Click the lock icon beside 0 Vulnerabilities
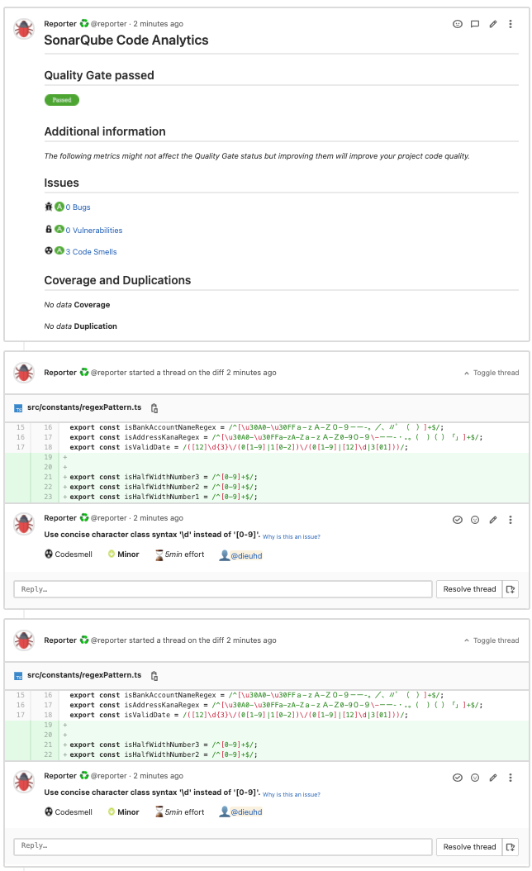The height and width of the screenshot is (871, 532). pyautogui.click(x=48, y=229)
